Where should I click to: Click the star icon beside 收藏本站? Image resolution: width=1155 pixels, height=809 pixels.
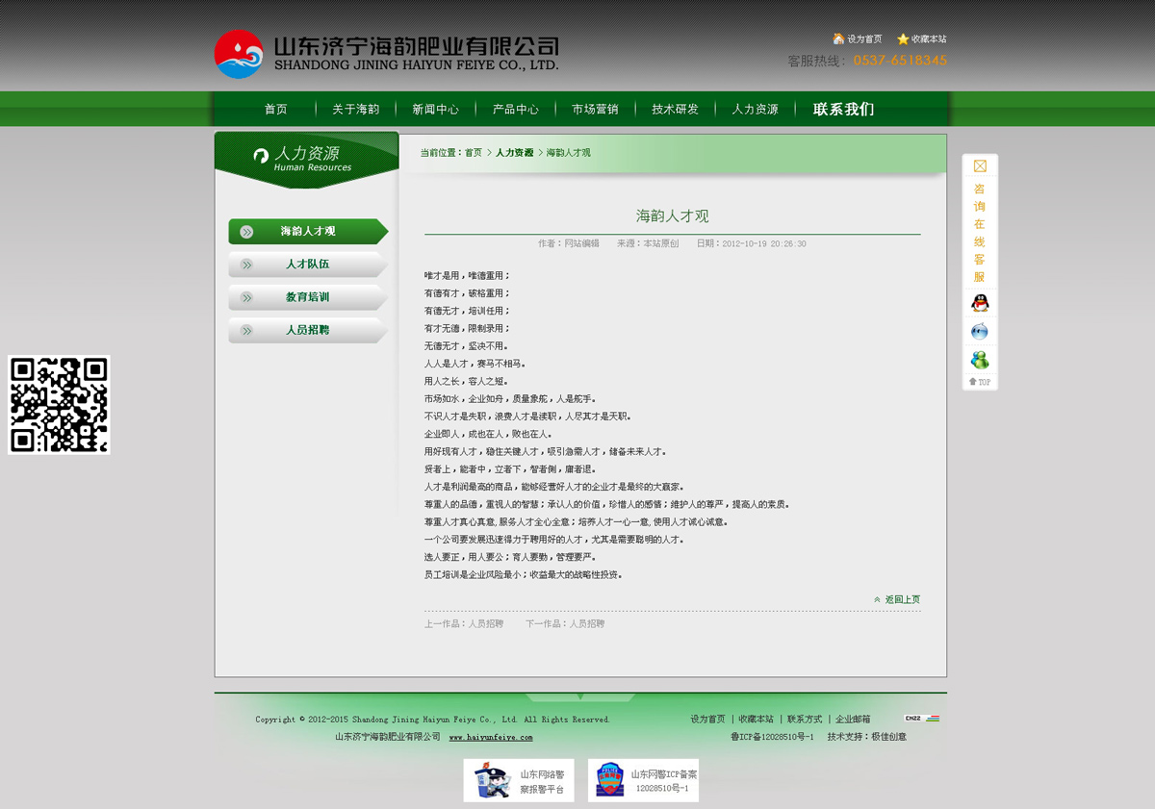tap(903, 39)
